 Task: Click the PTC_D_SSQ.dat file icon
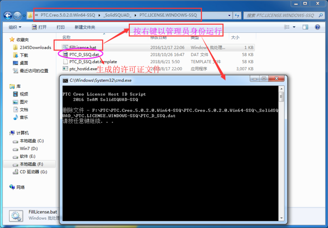pyautogui.click(x=66, y=55)
